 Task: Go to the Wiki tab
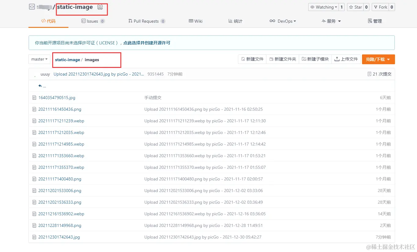(x=196, y=21)
